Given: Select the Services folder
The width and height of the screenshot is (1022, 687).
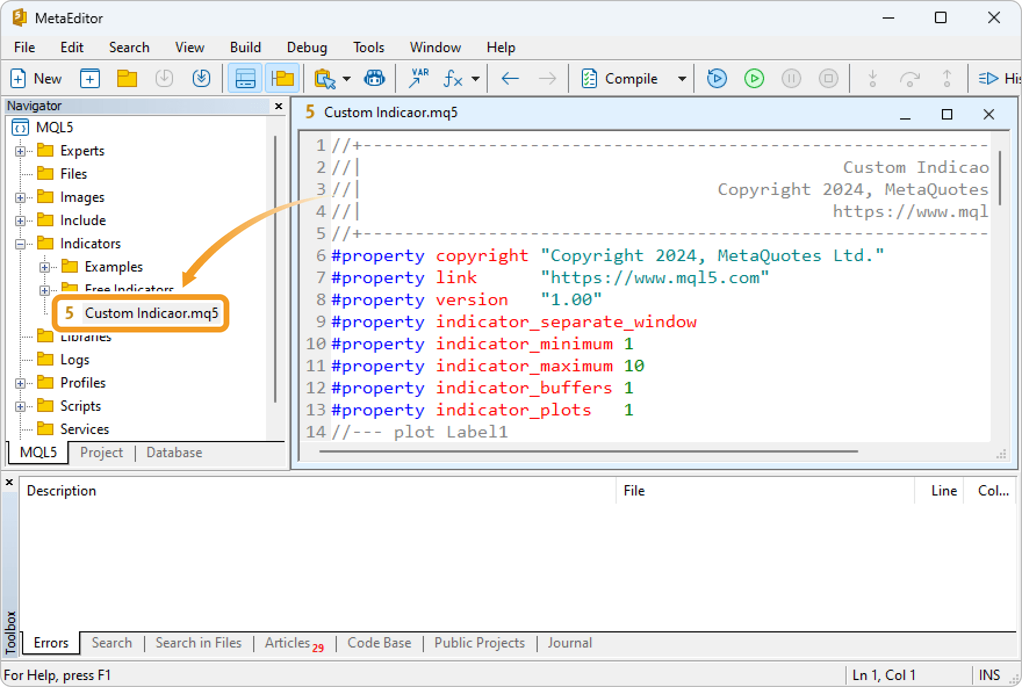Looking at the screenshot, I should (73, 429).
